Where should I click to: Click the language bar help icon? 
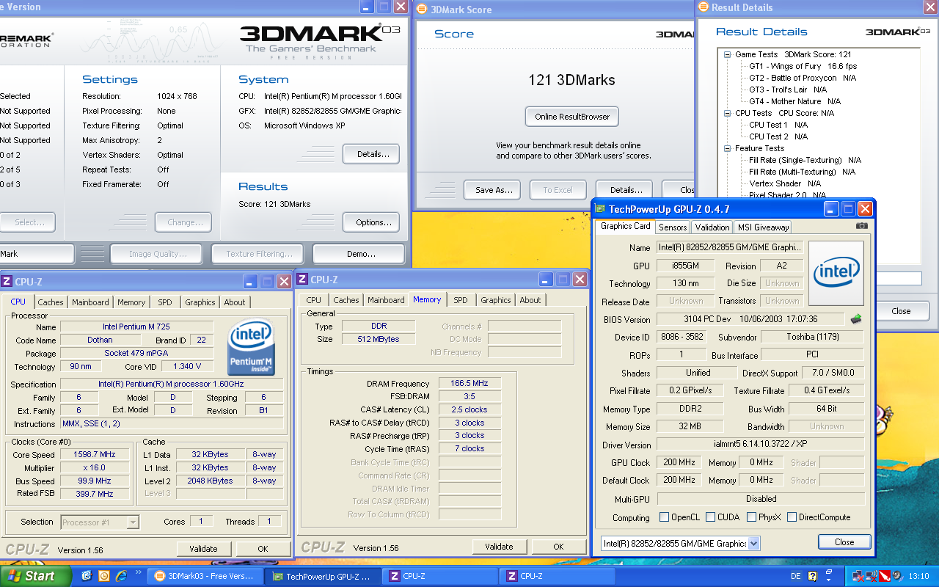811,577
